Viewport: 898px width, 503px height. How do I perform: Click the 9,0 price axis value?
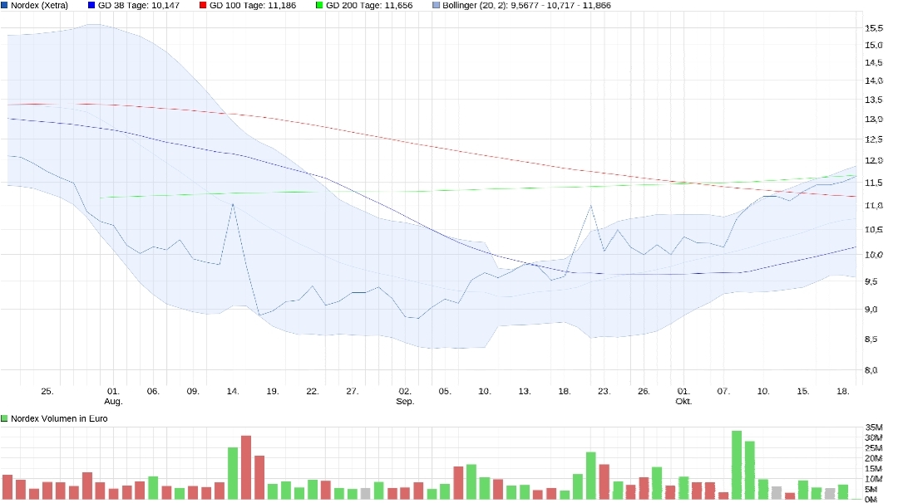pos(871,310)
